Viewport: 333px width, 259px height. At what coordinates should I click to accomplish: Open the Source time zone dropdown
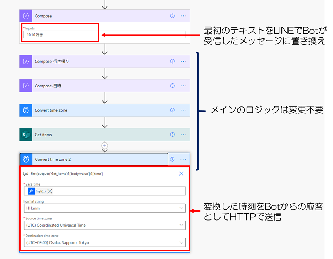coord(182,226)
